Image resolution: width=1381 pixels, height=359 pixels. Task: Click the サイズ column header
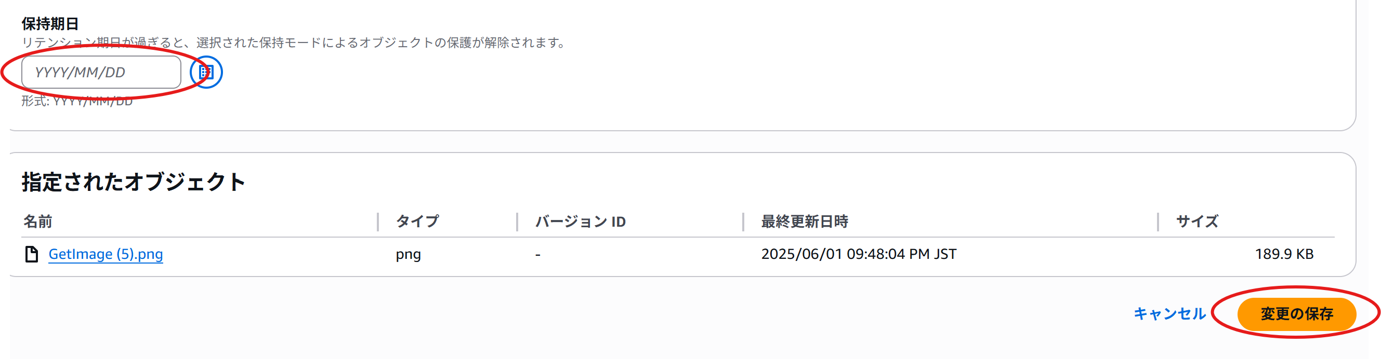coord(1197,222)
